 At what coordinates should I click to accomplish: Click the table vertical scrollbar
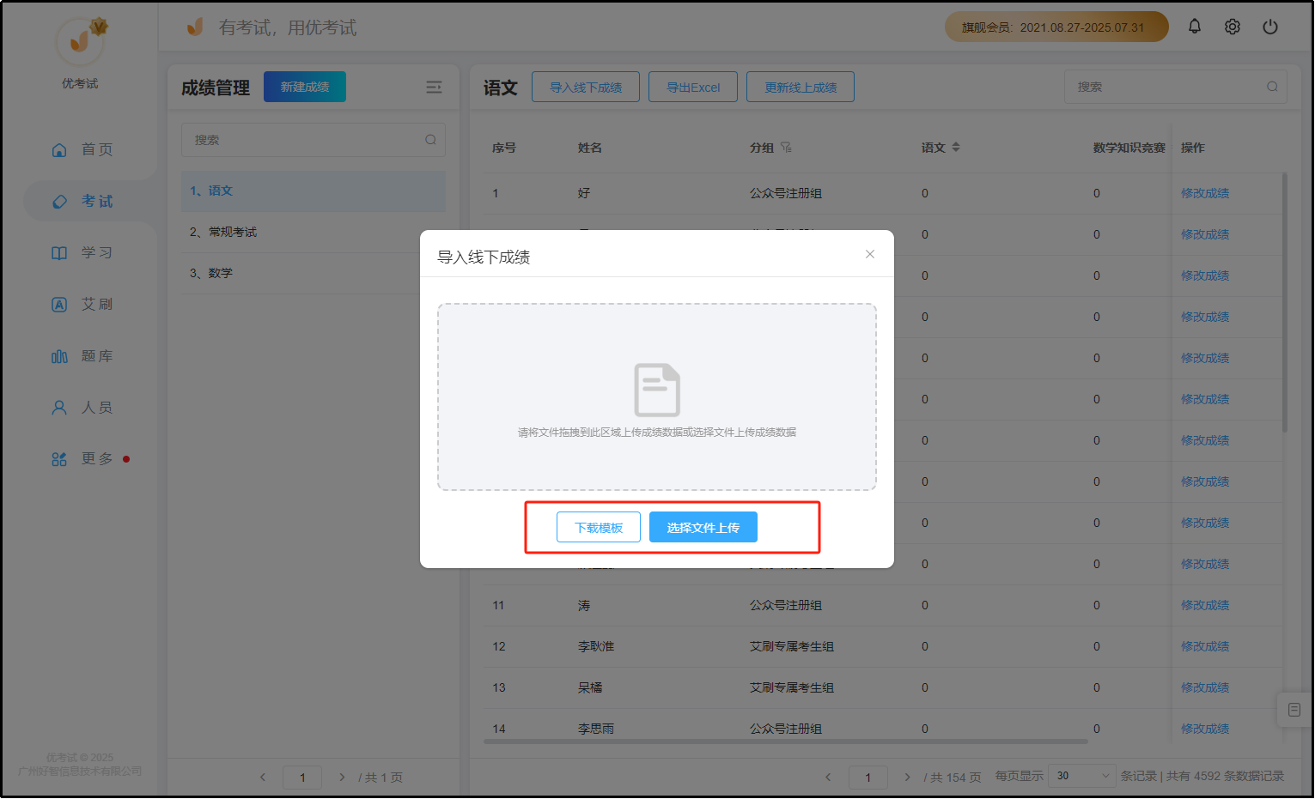(x=1285, y=302)
